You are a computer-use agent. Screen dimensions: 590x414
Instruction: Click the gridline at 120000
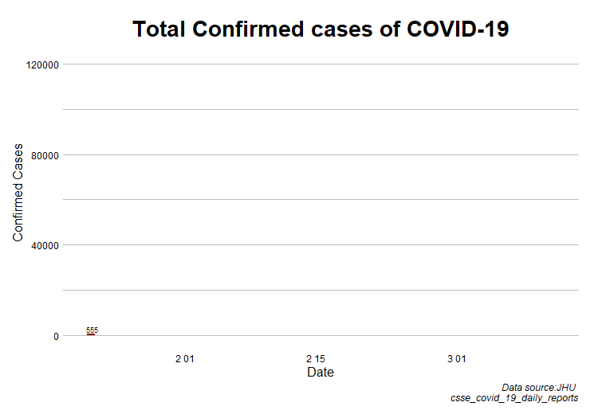[321, 64]
